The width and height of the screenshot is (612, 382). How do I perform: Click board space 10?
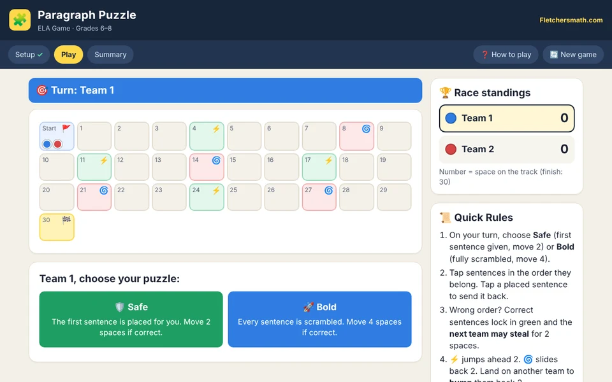(x=57, y=167)
